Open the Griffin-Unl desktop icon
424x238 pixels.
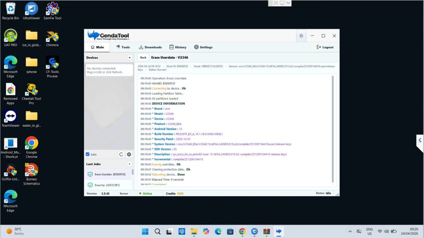point(10,172)
